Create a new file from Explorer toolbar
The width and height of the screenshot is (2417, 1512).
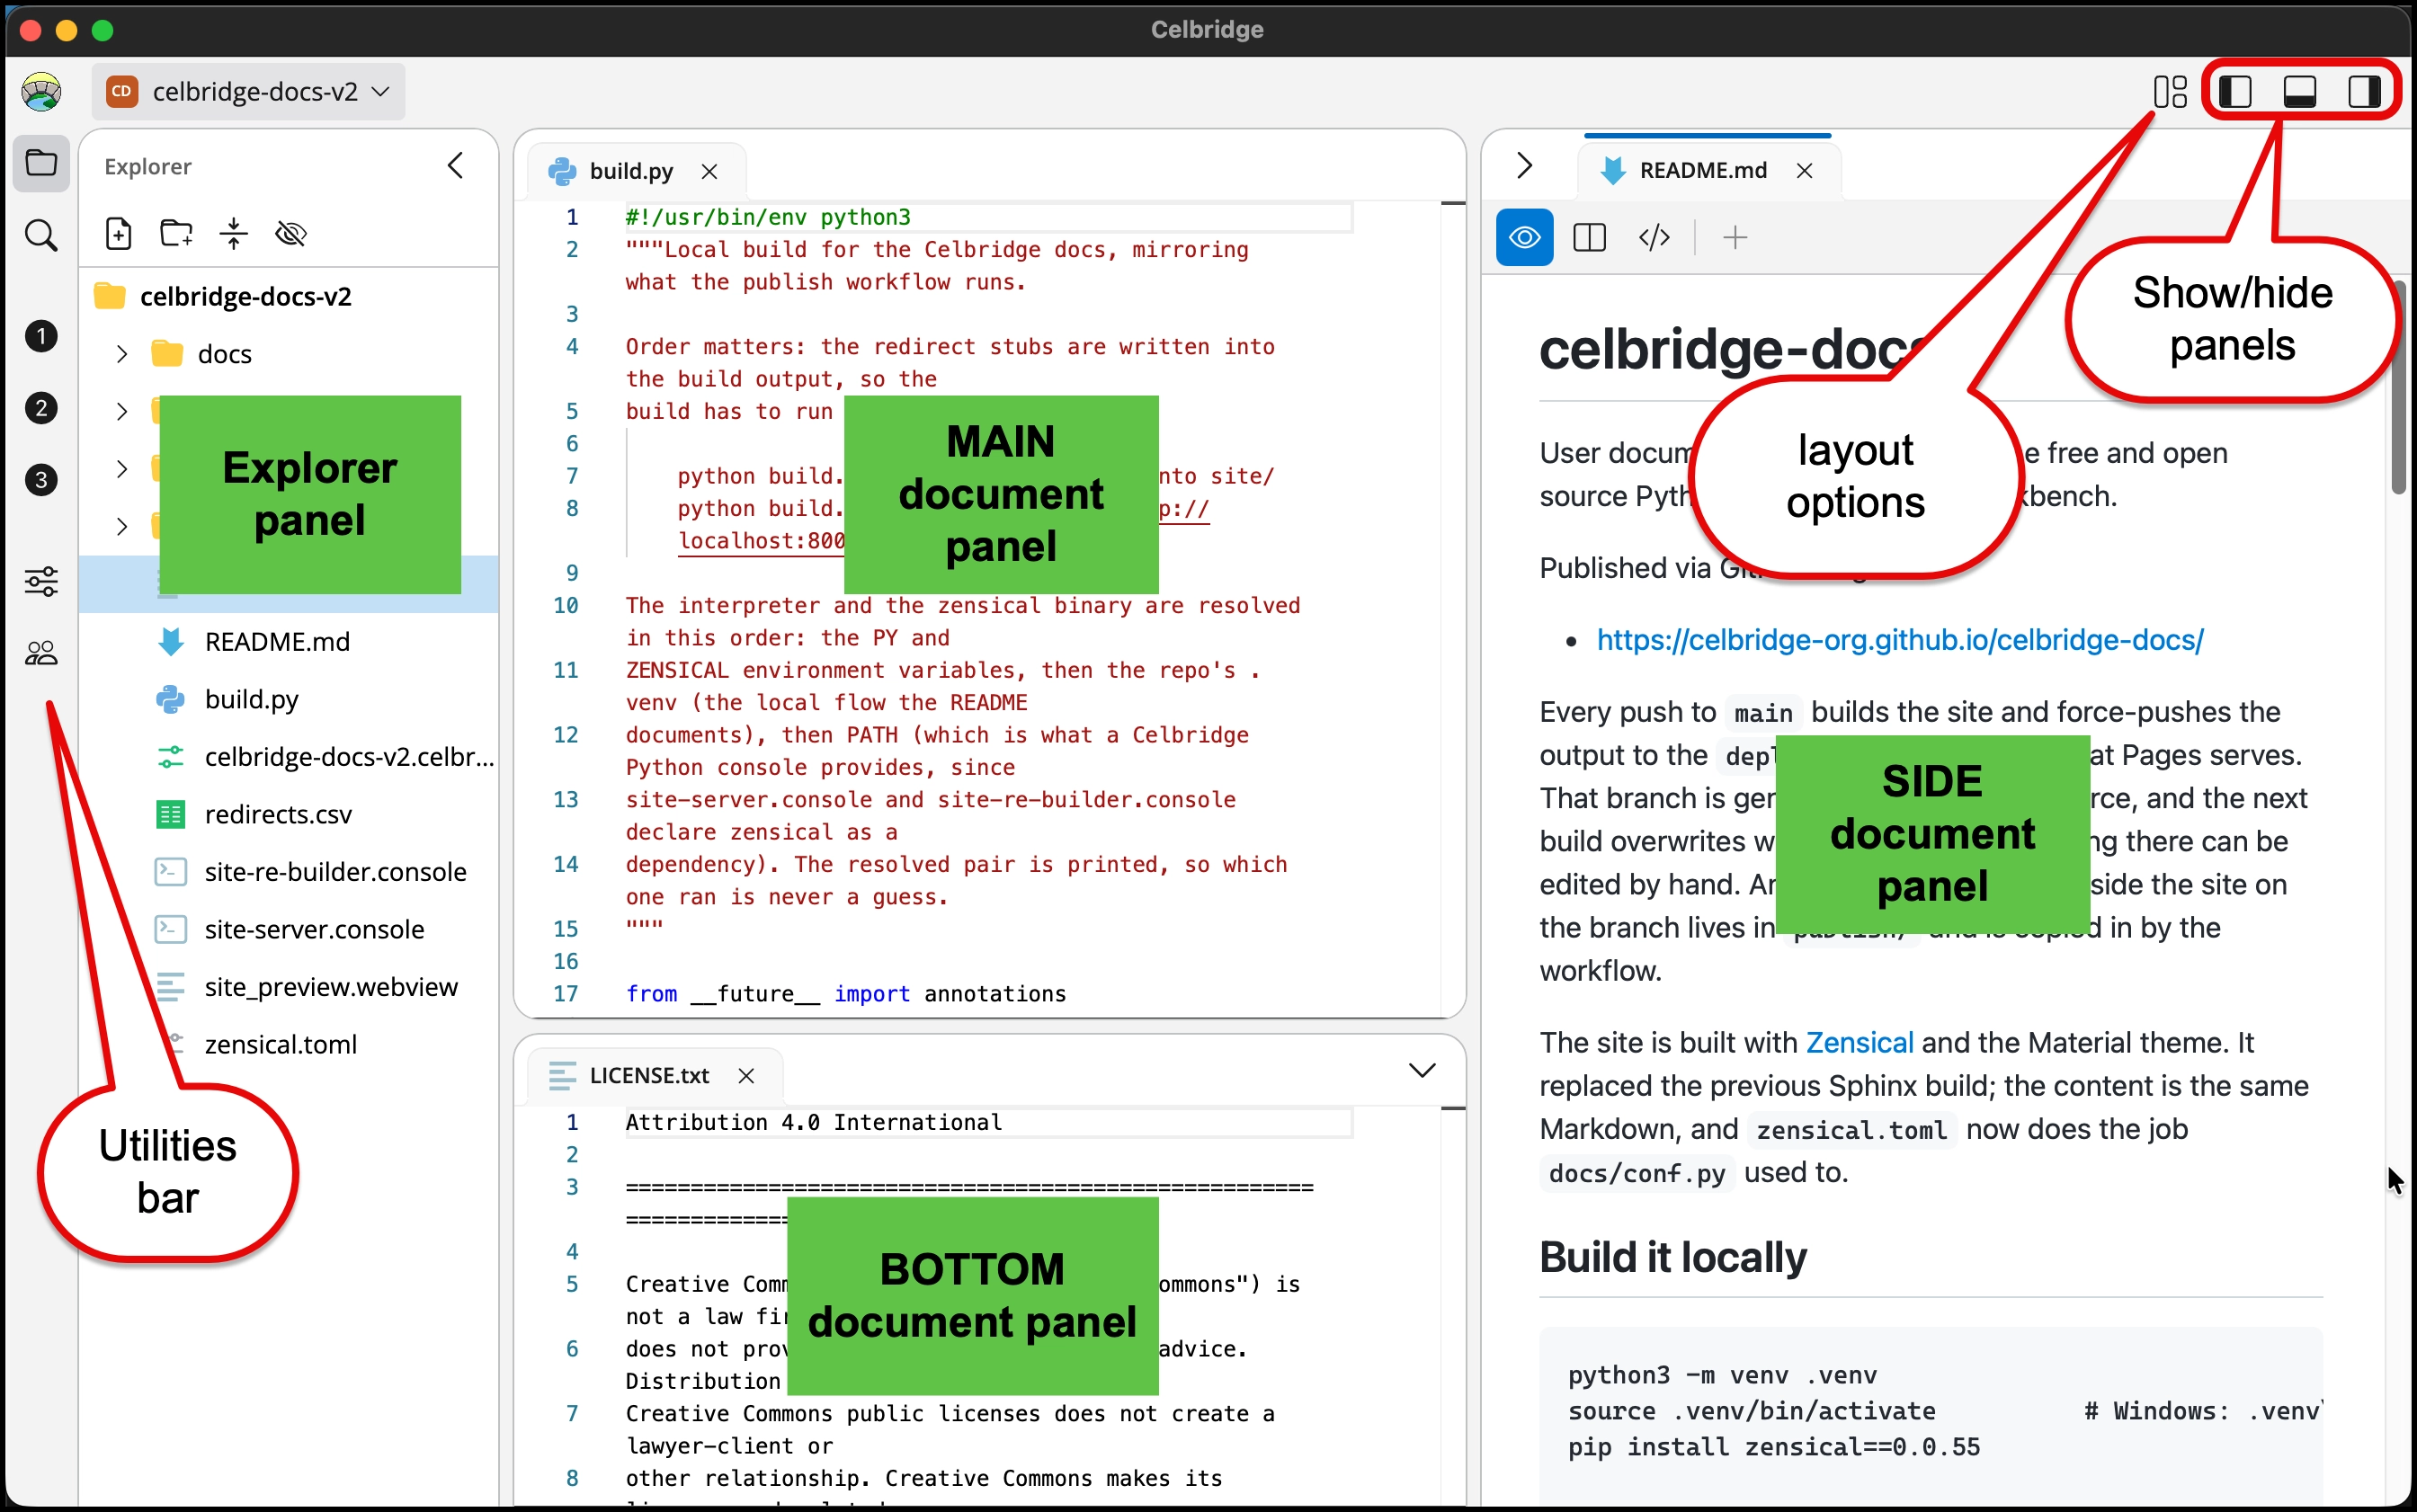point(119,234)
